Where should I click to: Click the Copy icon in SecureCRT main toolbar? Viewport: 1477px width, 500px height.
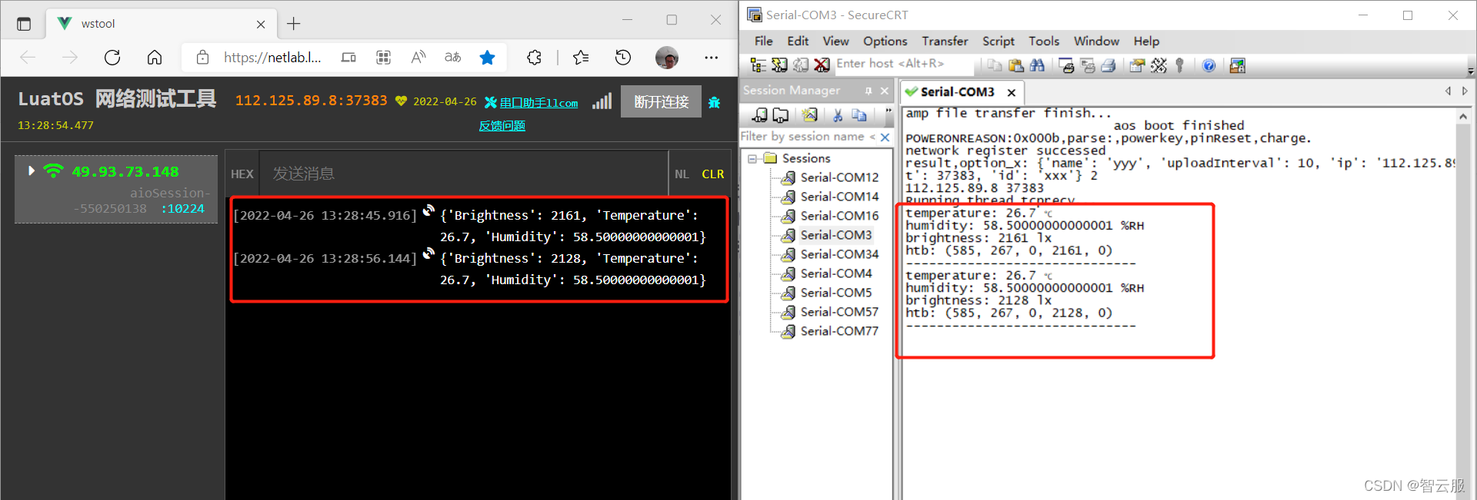pos(995,65)
